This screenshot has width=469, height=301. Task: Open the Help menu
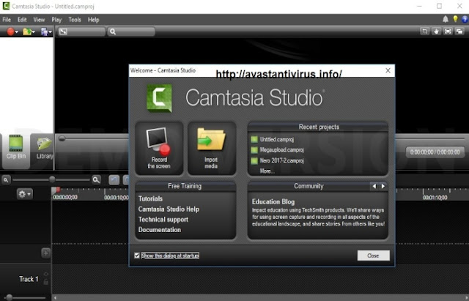[93, 20]
